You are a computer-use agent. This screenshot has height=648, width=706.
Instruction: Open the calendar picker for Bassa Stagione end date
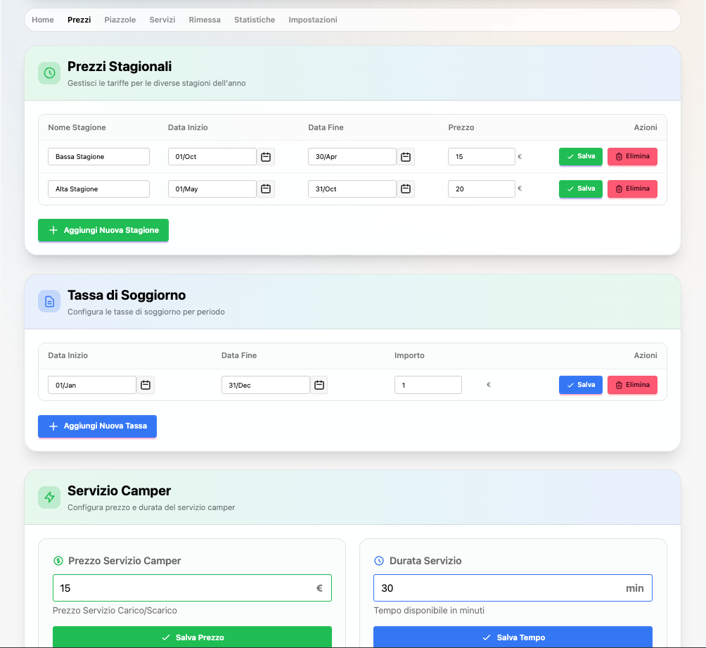pyautogui.click(x=405, y=157)
